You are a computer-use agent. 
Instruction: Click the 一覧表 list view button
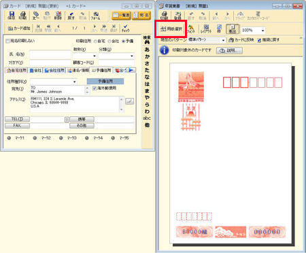121,16
